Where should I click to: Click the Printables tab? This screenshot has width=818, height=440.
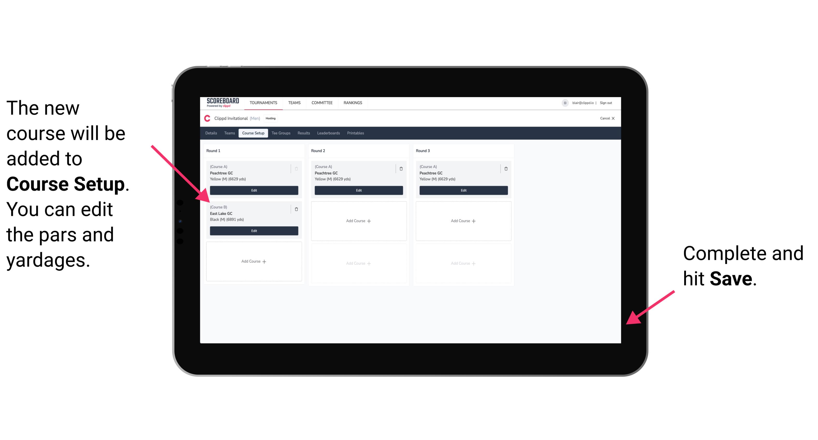pos(356,133)
